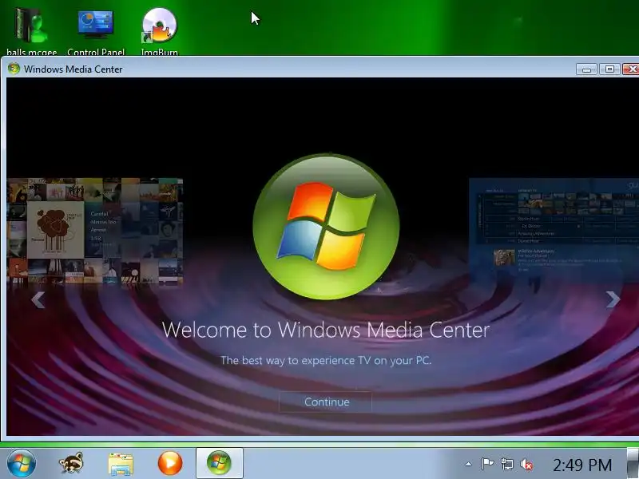This screenshot has height=479, width=639.
Task: Click the Show Desktop button strip
Action: click(x=633, y=463)
